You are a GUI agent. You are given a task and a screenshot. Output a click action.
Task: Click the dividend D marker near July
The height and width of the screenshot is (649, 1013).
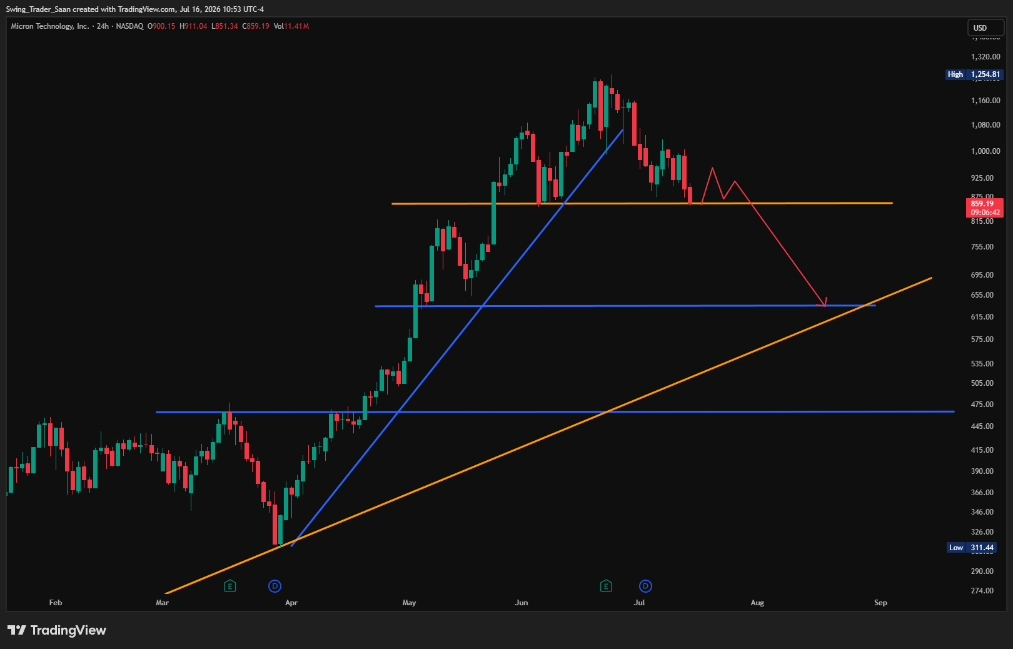coord(645,586)
